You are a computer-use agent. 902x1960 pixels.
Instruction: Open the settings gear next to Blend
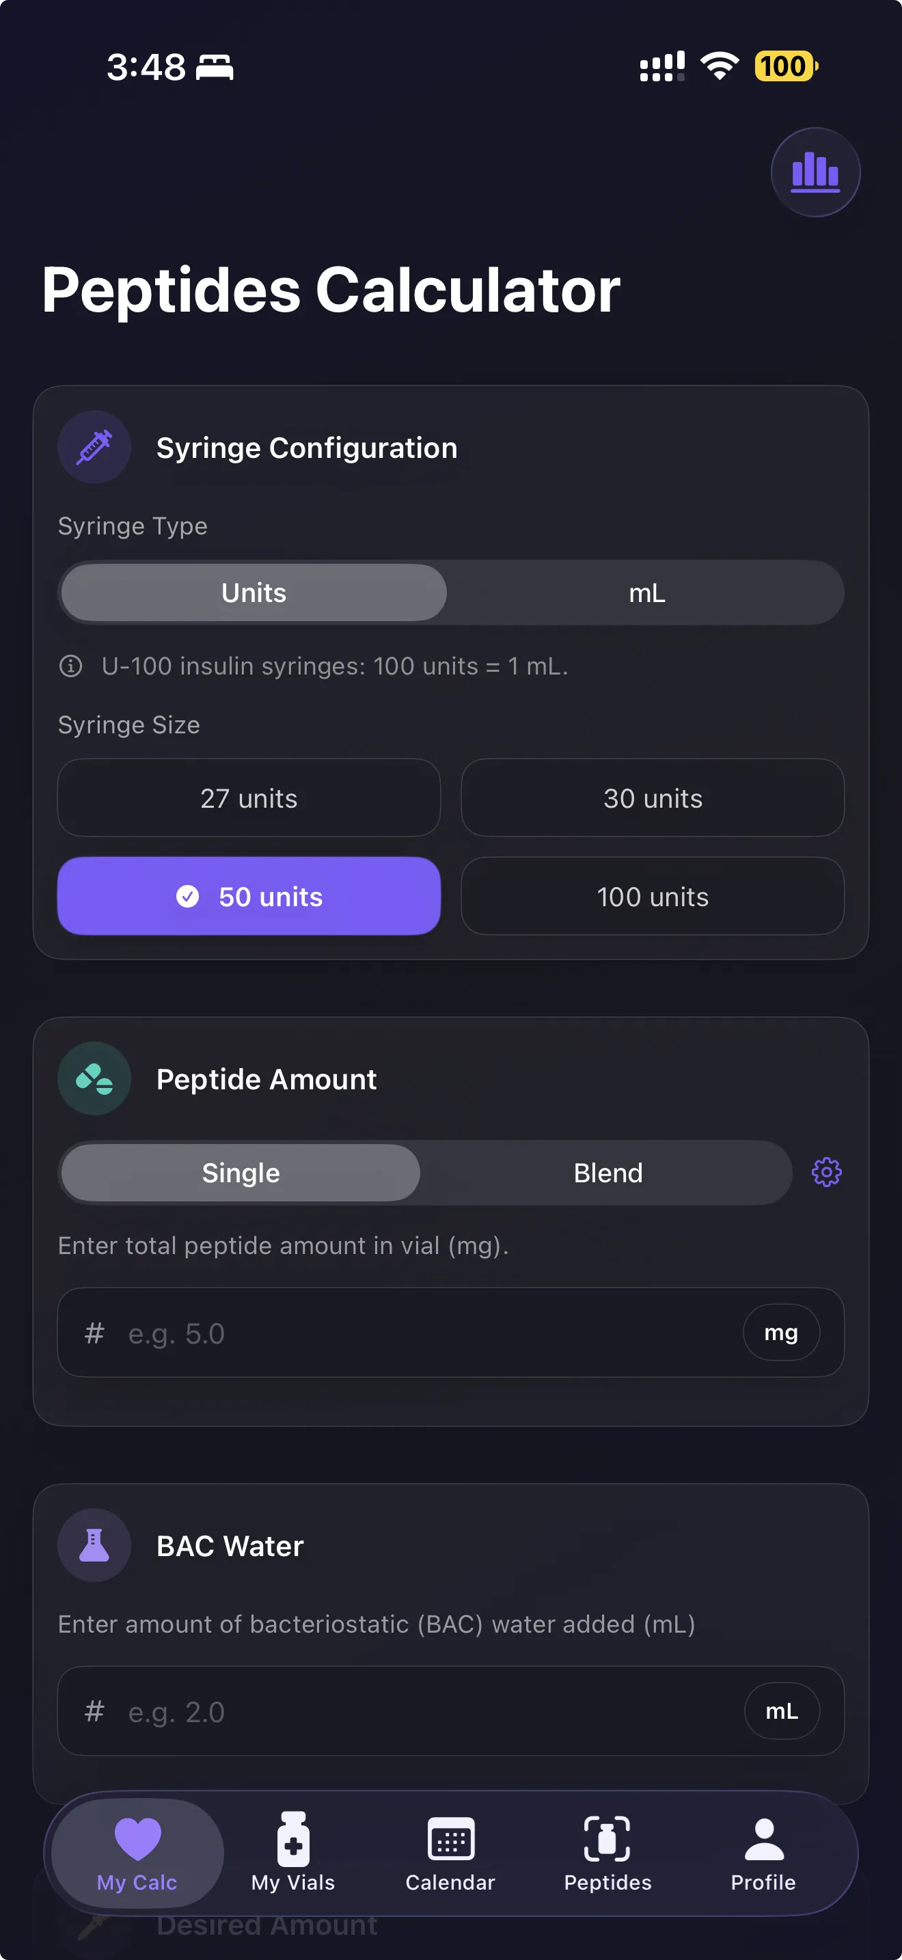pyautogui.click(x=826, y=1173)
